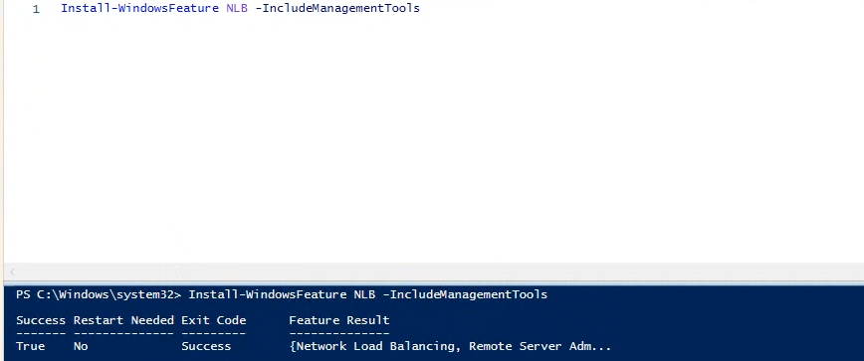
Task: Click the PS C:\Windows\system32> prompt
Action: 99,294
